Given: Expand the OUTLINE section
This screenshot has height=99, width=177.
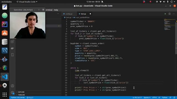Looking at the screenshot, I should pos(21,92).
